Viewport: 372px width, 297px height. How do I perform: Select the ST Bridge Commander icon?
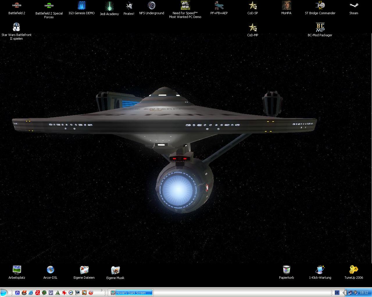(320, 8)
